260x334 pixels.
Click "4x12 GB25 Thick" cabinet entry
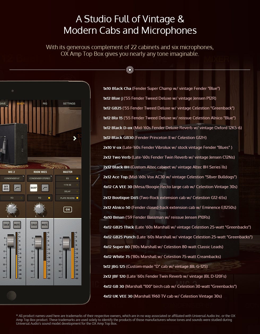tap(177, 227)
